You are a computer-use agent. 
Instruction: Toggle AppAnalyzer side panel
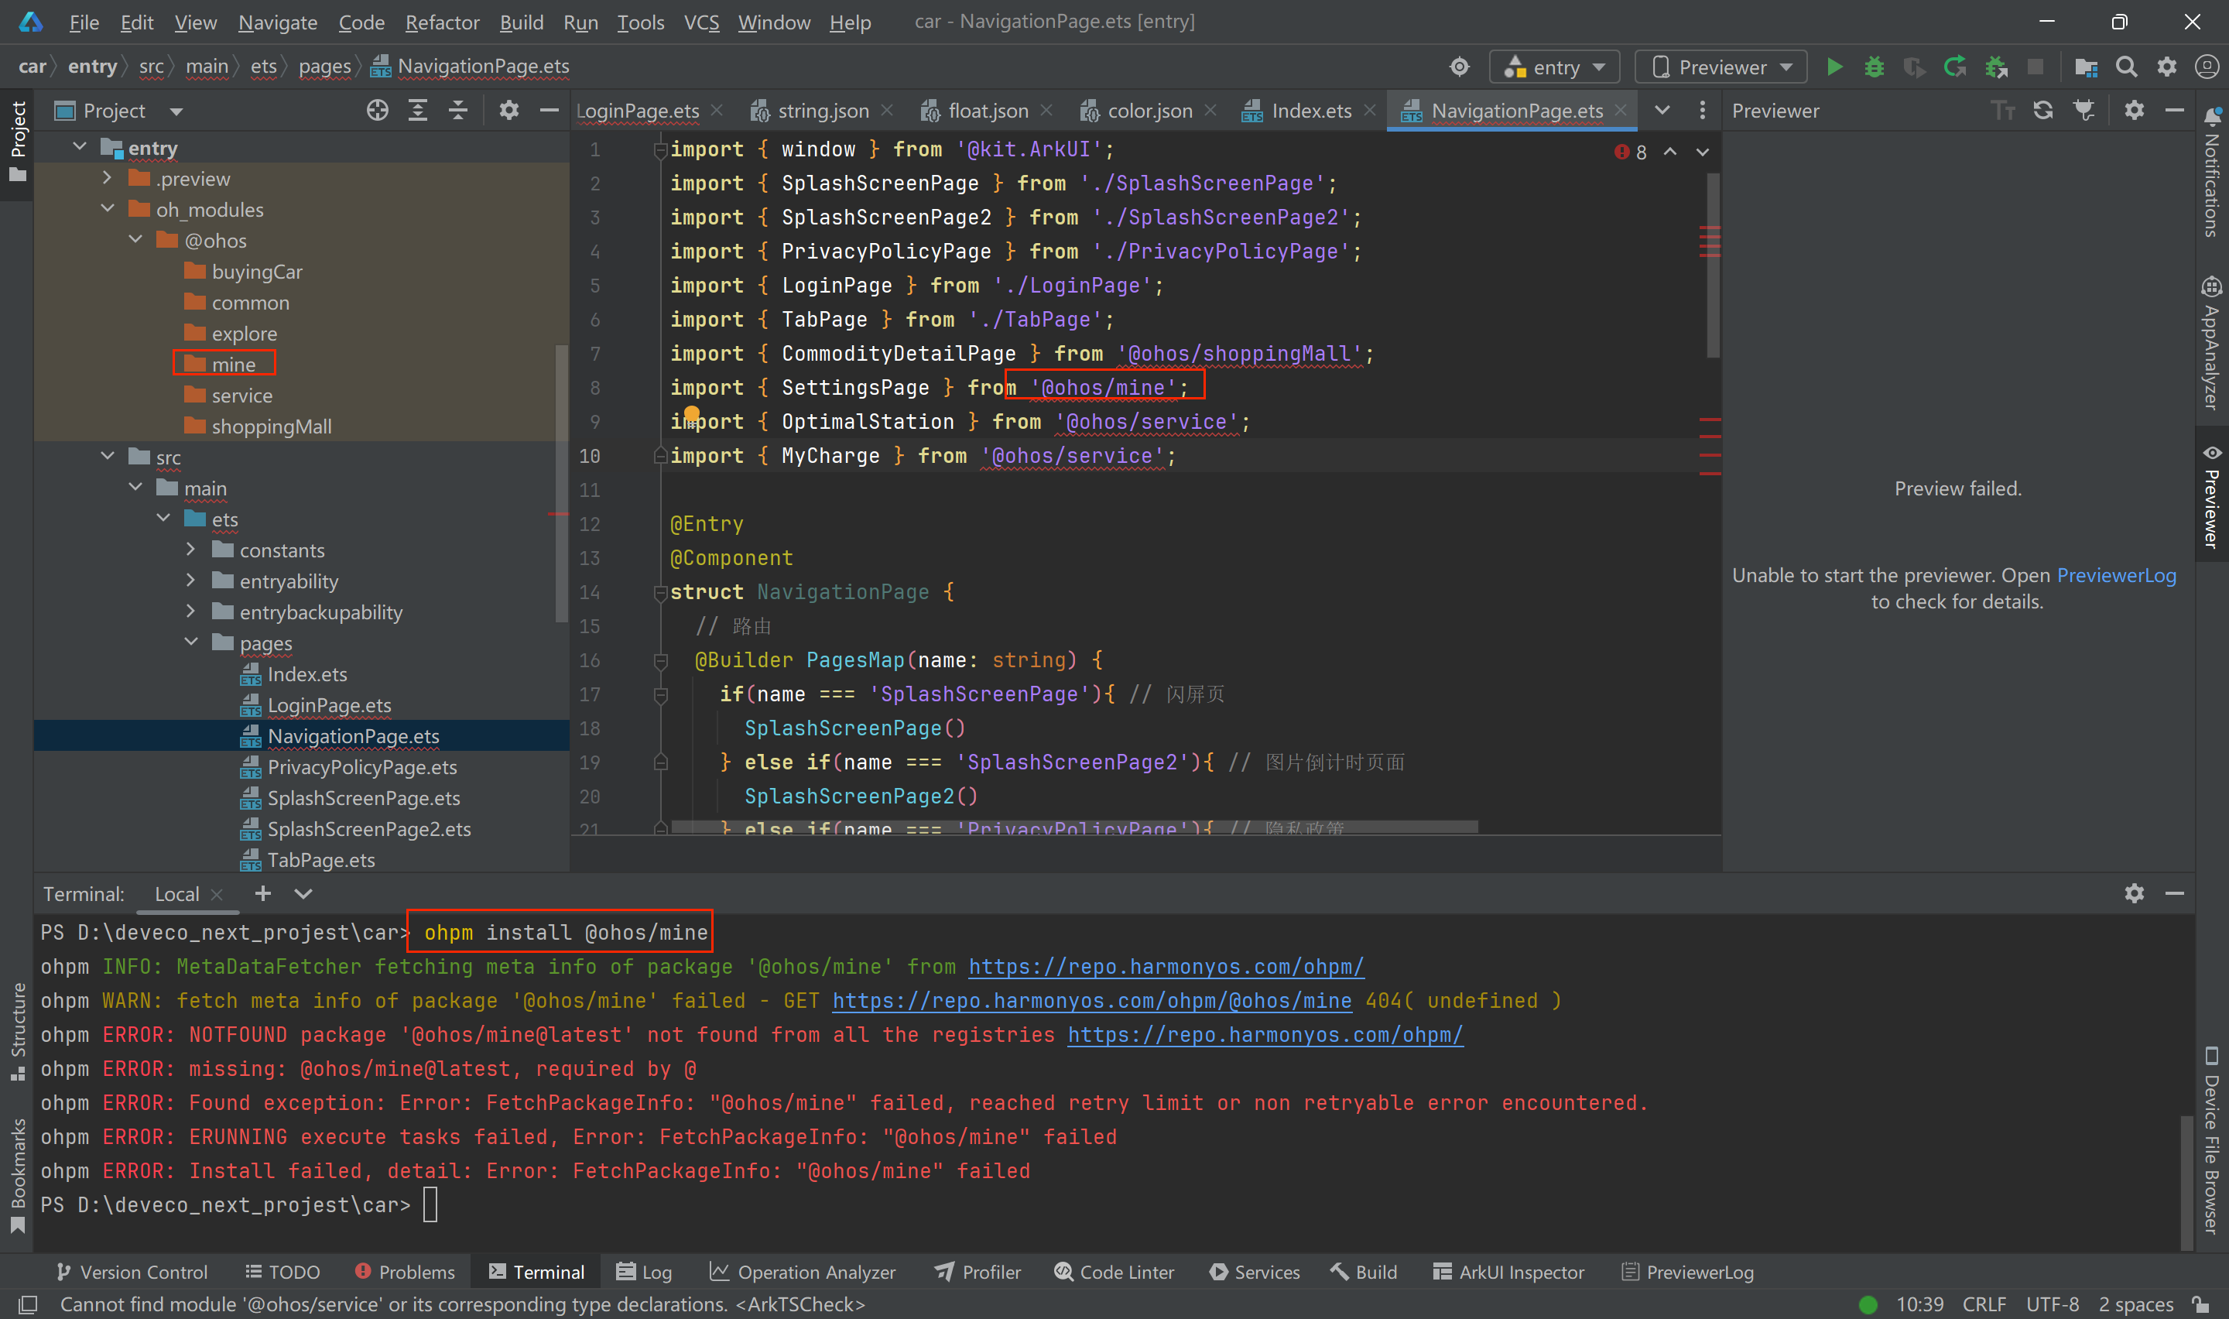coord(2211,343)
